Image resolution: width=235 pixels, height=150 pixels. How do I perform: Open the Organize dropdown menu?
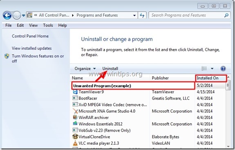pos(85,68)
